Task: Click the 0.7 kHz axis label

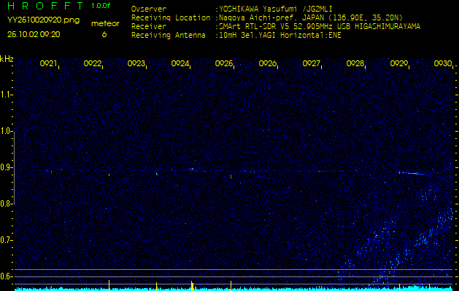Action: tap(6, 240)
